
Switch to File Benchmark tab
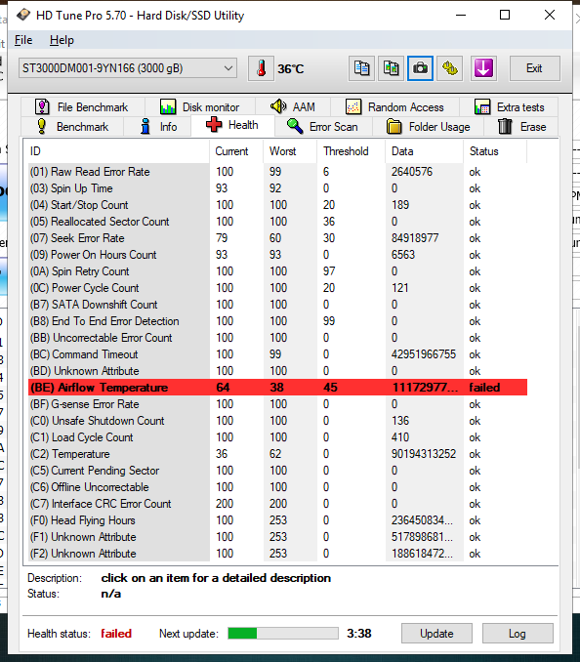click(x=82, y=107)
